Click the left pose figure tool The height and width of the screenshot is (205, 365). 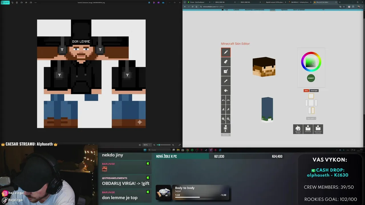[223, 109]
